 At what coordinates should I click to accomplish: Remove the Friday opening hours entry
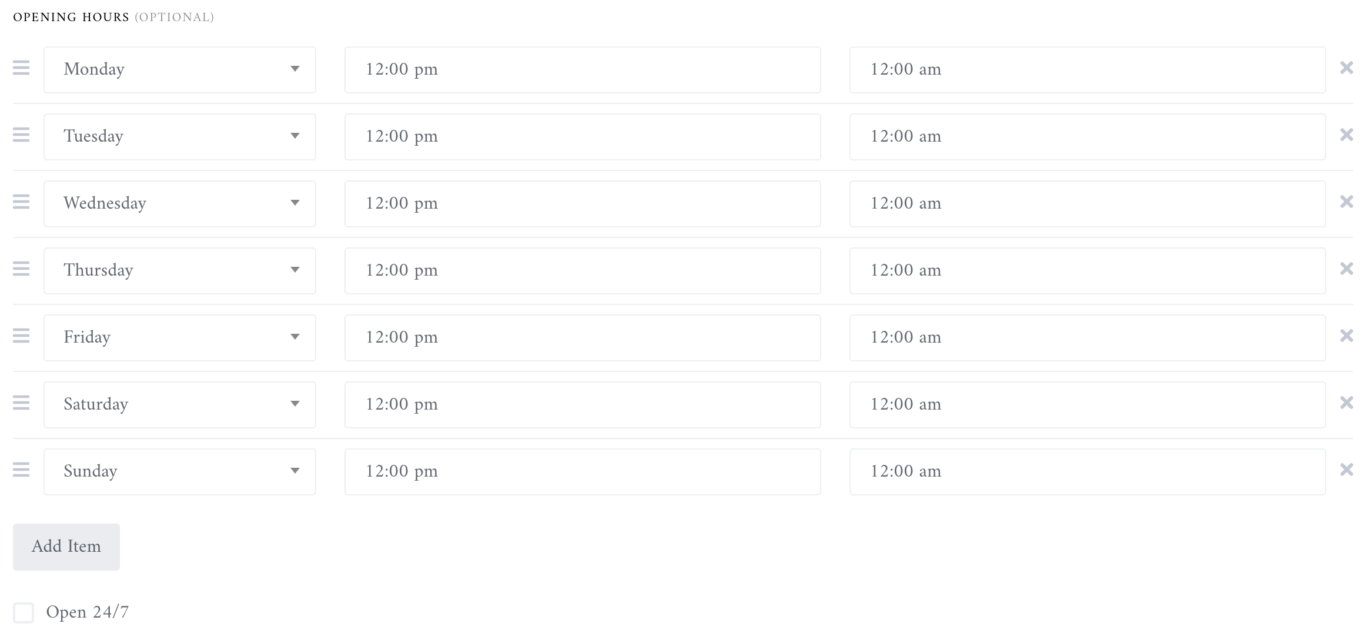click(x=1346, y=336)
